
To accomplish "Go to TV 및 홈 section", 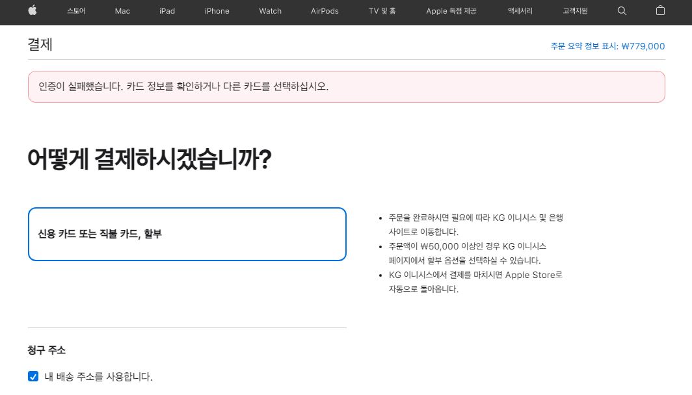I will coord(382,11).
